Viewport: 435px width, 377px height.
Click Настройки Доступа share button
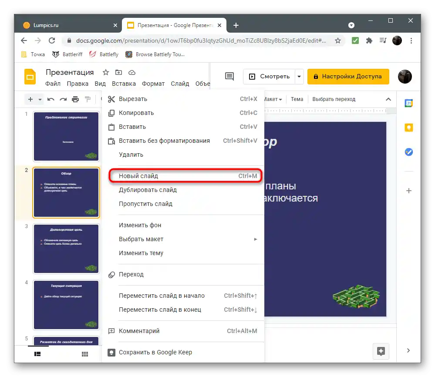pyautogui.click(x=348, y=76)
